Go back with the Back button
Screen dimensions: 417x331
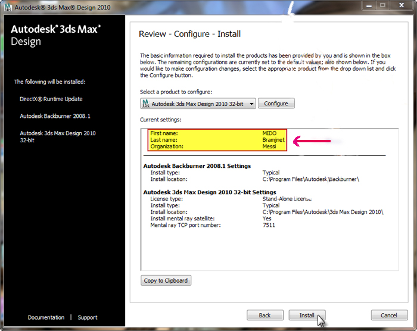265,315
